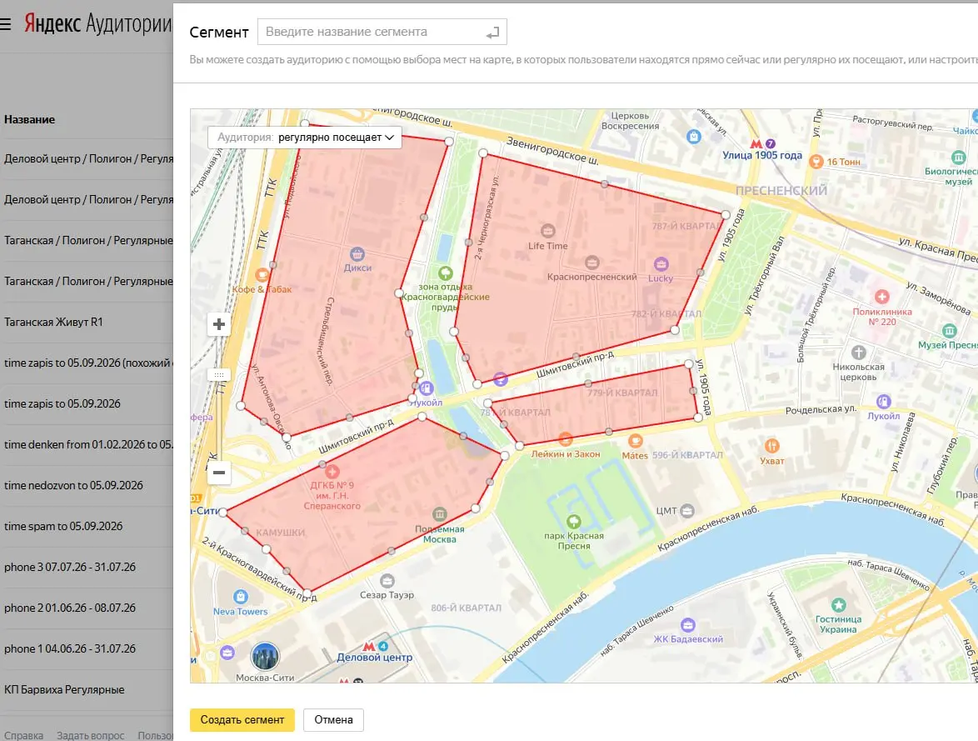The height and width of the screenshot is (741, 978).
Task: Click the Краснопресненский marker icon
Action: coord(592,263)
